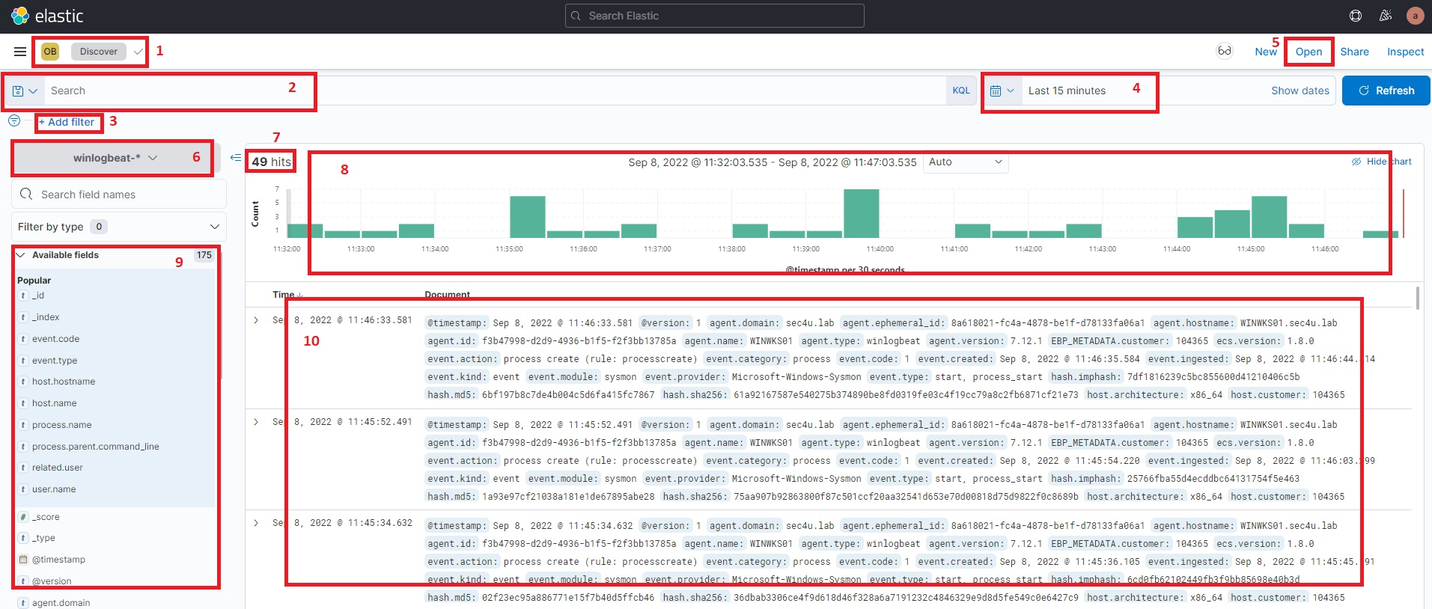
Task: Collapse the Available fields section
Action: 21,255
